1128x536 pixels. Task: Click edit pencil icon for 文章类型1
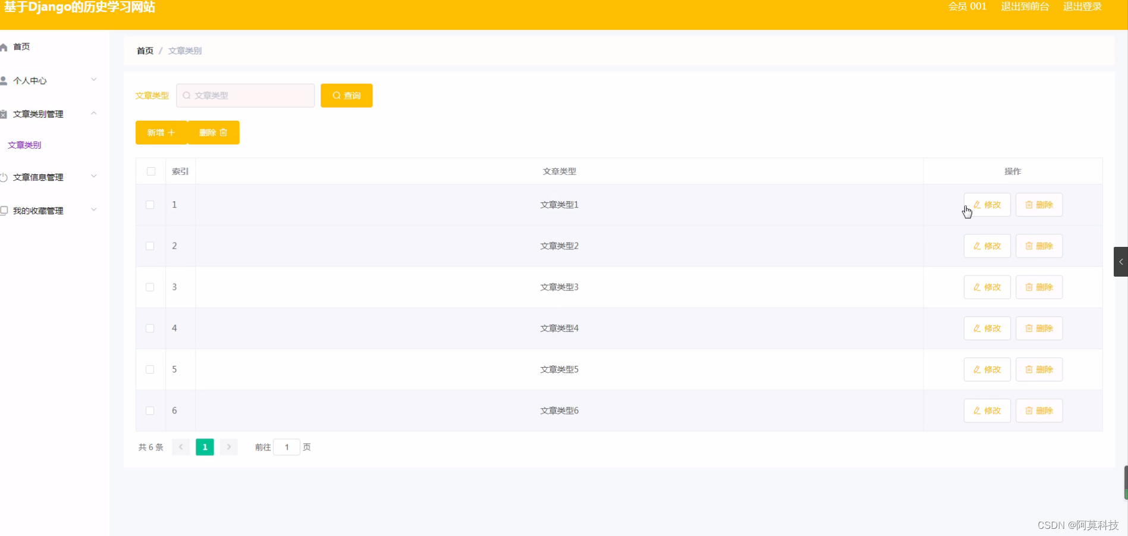(x=977, y=205)
